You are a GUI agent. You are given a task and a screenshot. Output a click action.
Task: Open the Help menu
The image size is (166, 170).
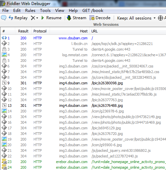click(73, 11)
